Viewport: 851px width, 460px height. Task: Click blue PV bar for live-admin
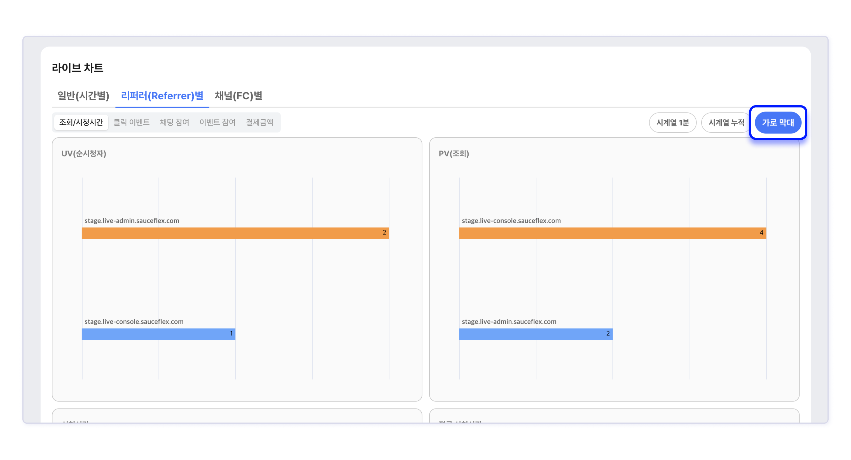[536, 334]
